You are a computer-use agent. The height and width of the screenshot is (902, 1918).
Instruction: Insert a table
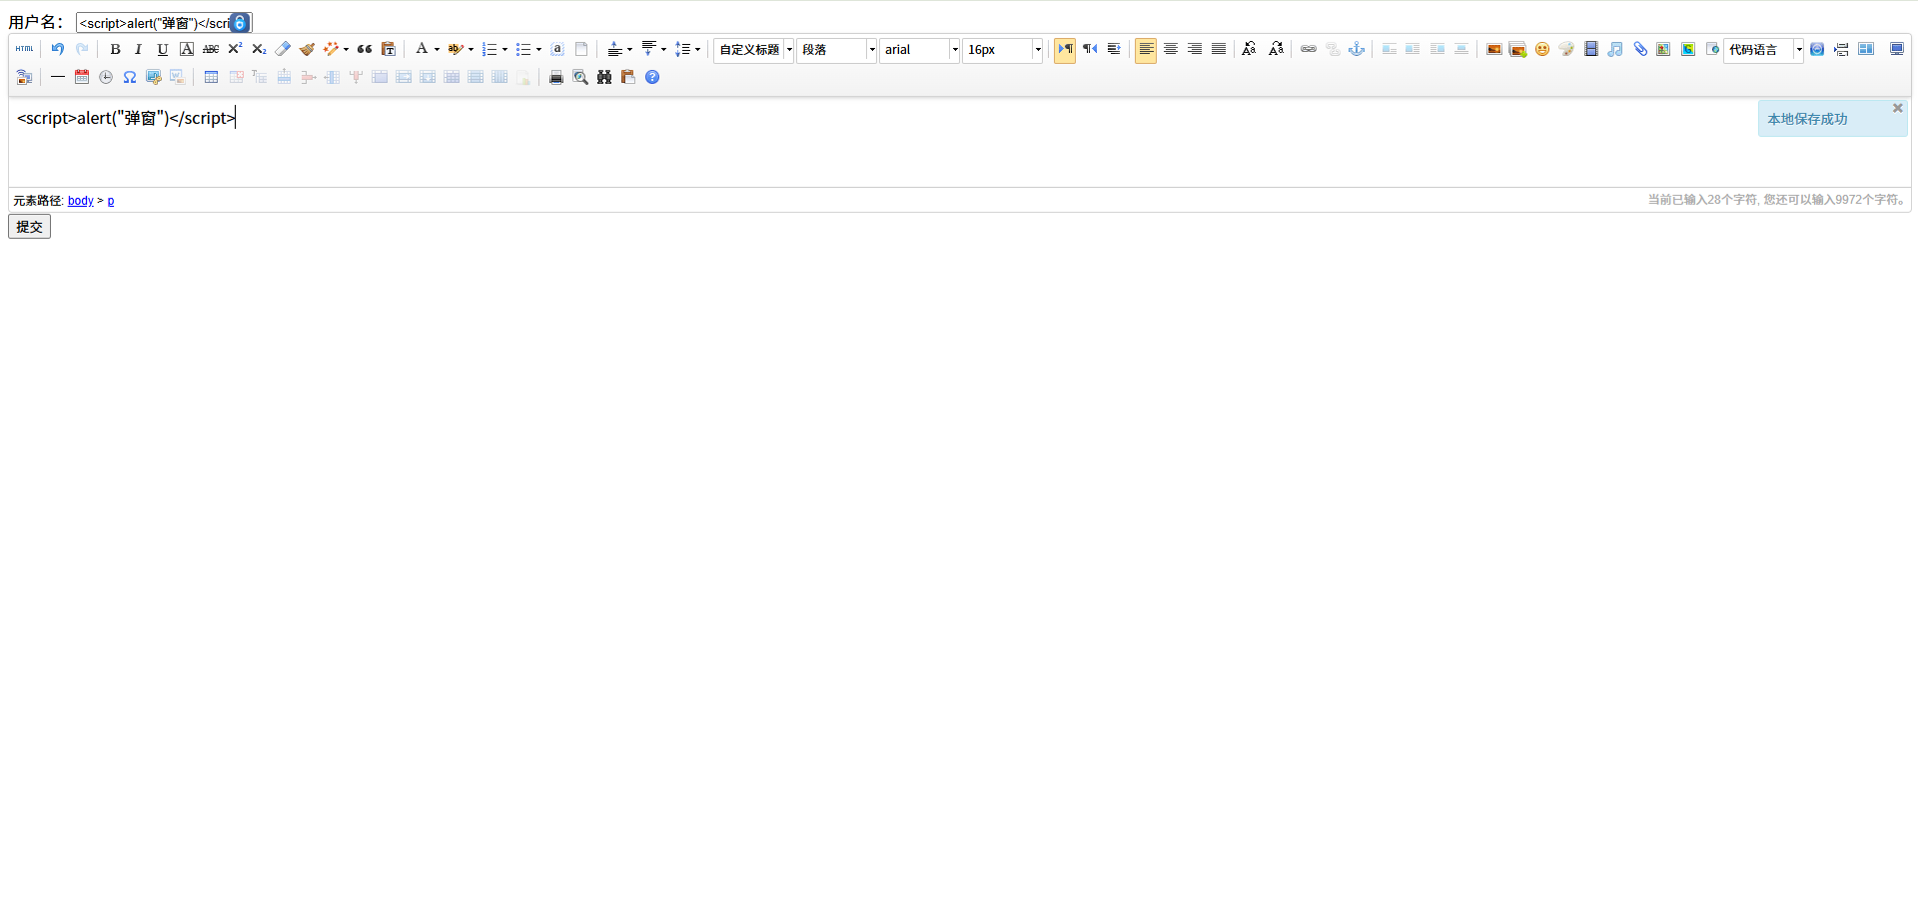tap(211, 77)
